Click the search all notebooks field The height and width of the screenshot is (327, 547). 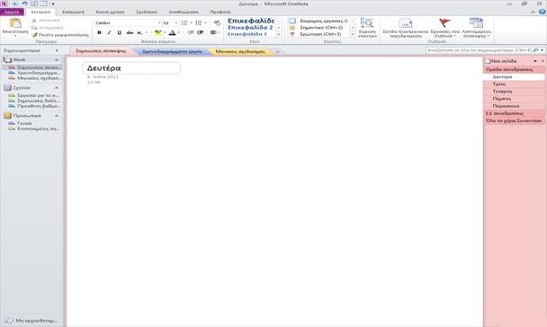[x=480, y=50]
